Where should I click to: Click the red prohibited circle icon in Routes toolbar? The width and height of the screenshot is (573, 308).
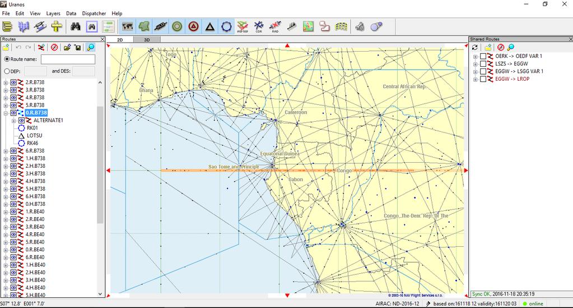pos(54,47)
